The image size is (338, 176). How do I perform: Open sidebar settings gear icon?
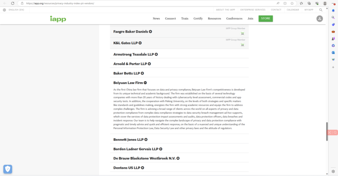333,171
